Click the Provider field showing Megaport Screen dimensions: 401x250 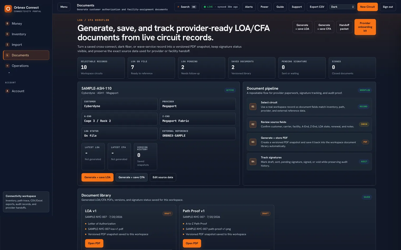coord(198,104)
